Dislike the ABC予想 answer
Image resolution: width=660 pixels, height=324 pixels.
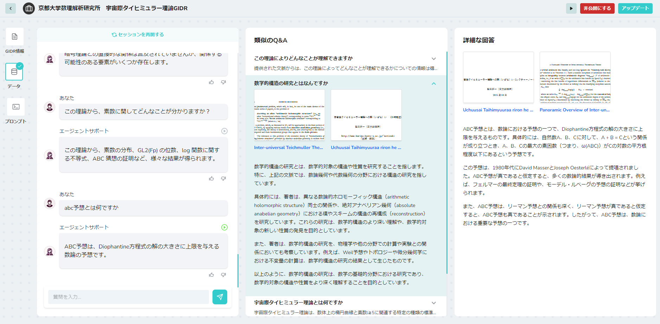[223, 275]
